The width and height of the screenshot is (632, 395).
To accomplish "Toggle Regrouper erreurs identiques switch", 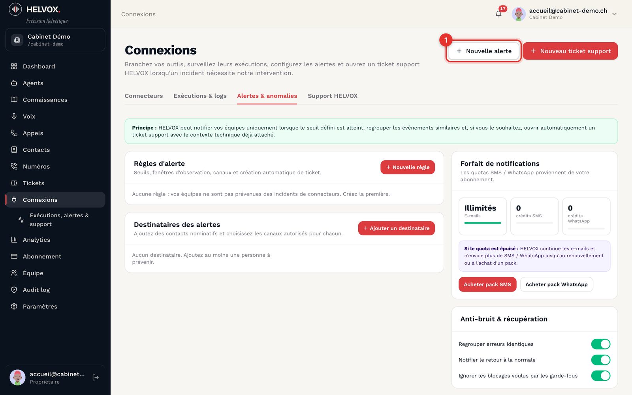I will [600, 344].
